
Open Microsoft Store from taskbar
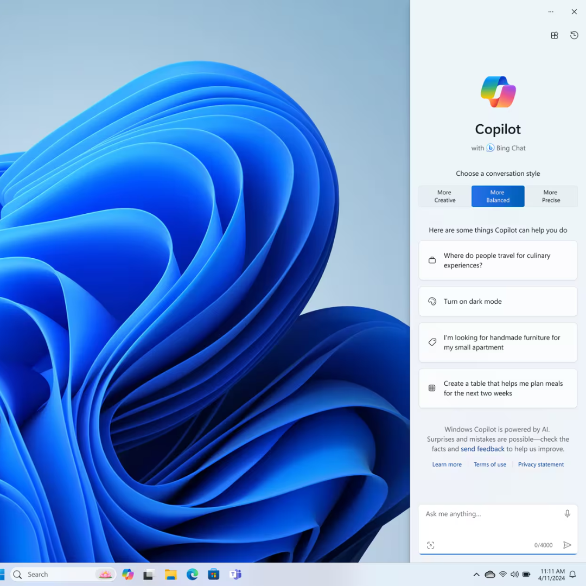214,574
